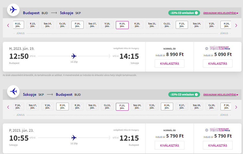Go to next outbound dates with right arrow
243x154 pixels.
(236, 25)
